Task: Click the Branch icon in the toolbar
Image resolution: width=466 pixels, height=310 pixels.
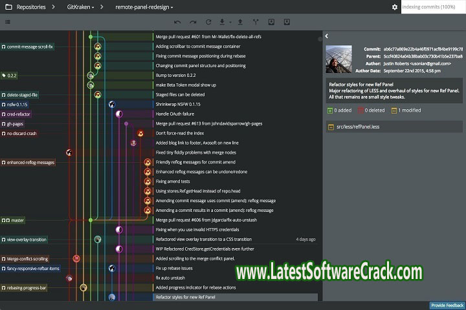Action: (255, 22)
